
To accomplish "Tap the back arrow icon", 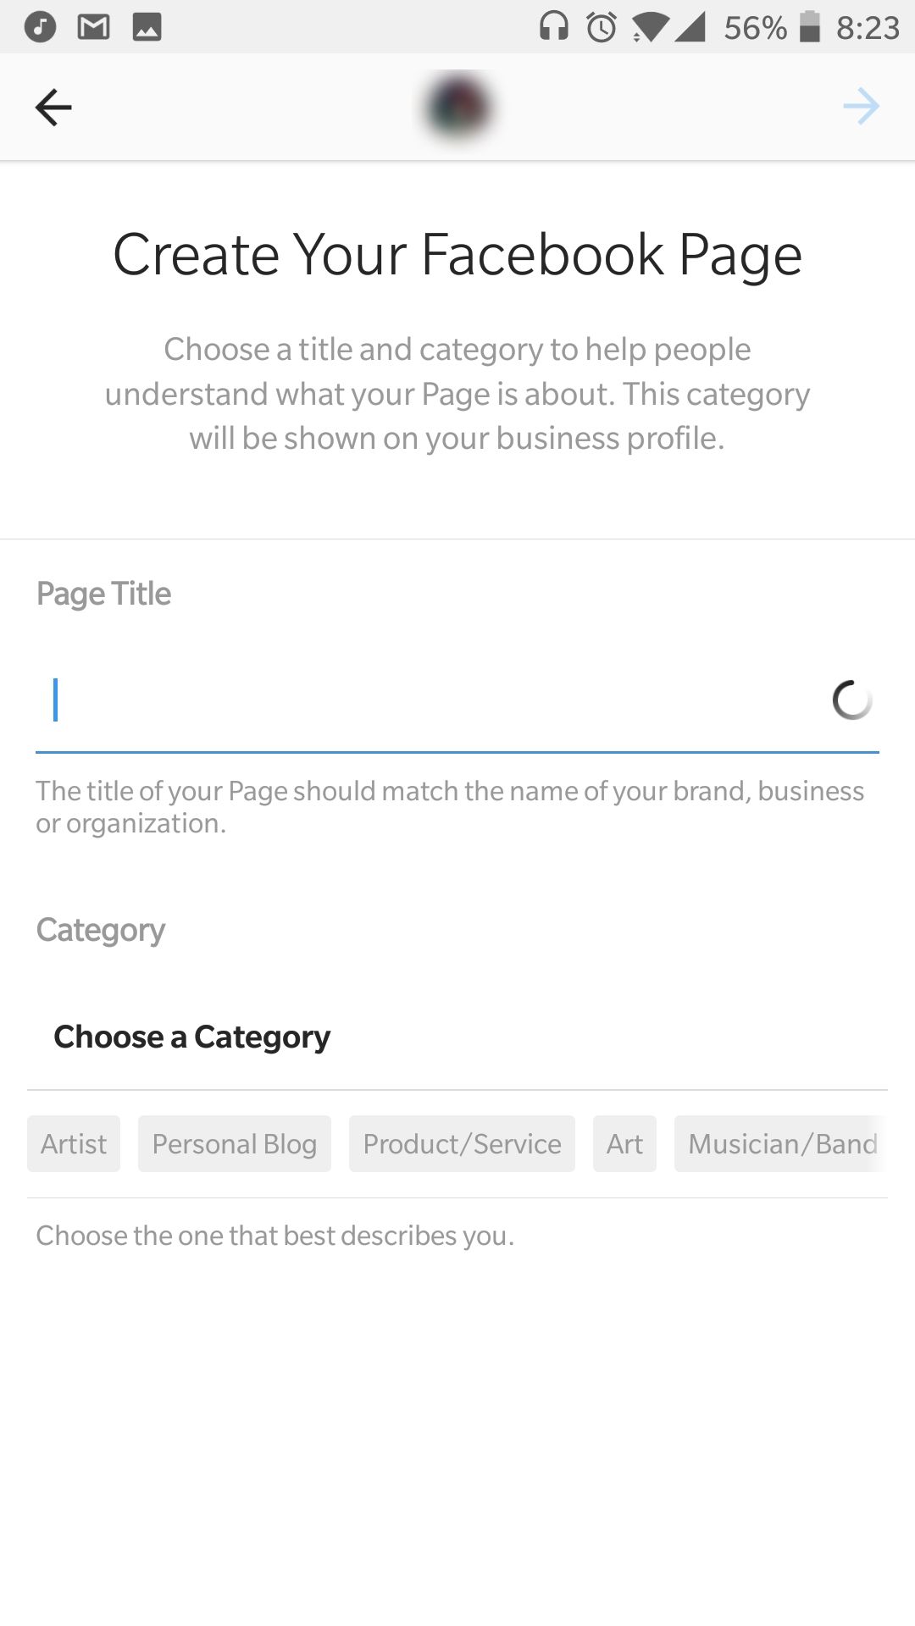I will pos(53,108).
